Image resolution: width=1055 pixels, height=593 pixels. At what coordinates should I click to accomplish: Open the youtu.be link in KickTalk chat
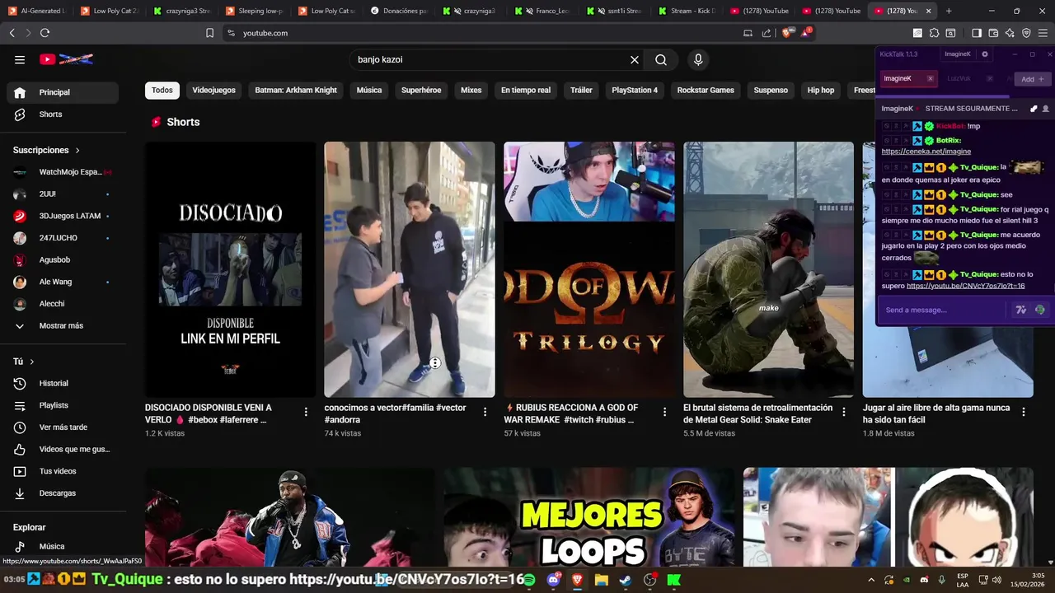[x=965, y=286]
